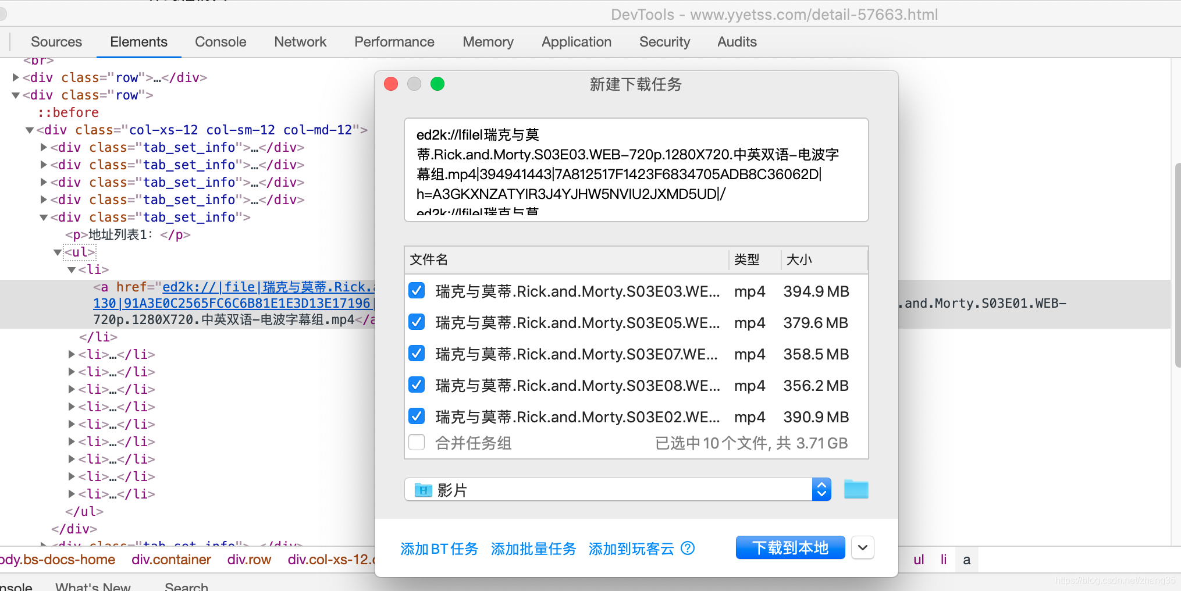Click the 添加BT任务 link
The image size is (1181, 591).
[439, 549]
